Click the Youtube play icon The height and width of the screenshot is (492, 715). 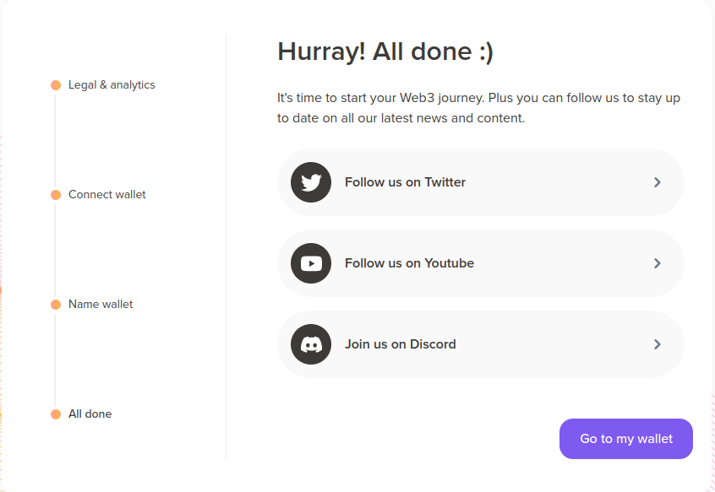311,263
